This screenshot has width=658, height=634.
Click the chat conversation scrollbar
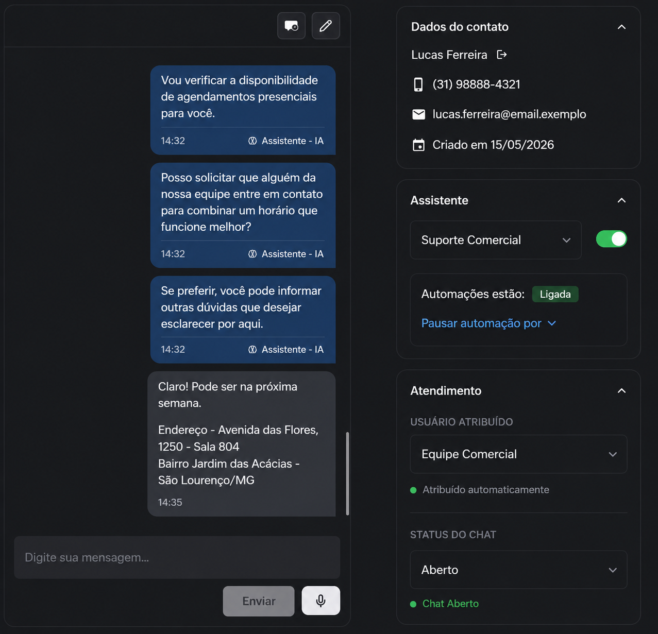[347, 474]
